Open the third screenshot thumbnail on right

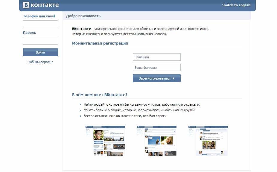tap(208, 141)
